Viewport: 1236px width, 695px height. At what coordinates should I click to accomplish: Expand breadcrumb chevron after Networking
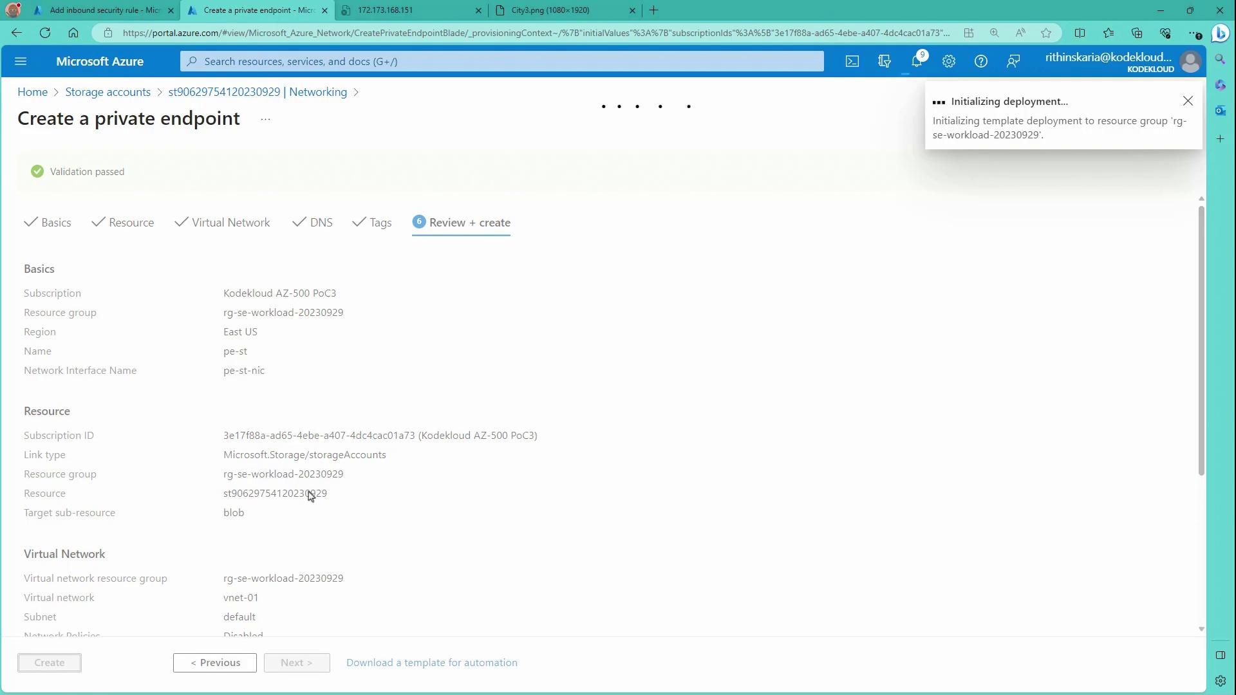pyautogui.click(x=356, y=92)
